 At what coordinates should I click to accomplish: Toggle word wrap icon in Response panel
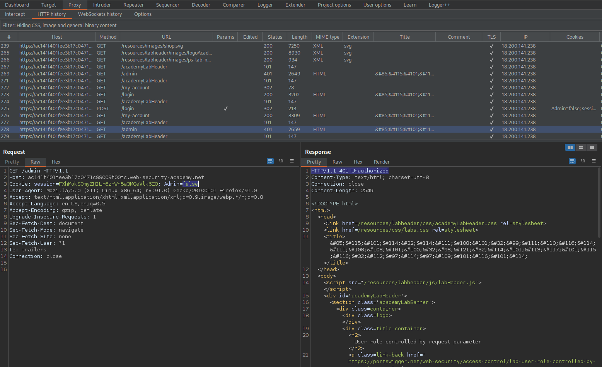tap(572, 161)
